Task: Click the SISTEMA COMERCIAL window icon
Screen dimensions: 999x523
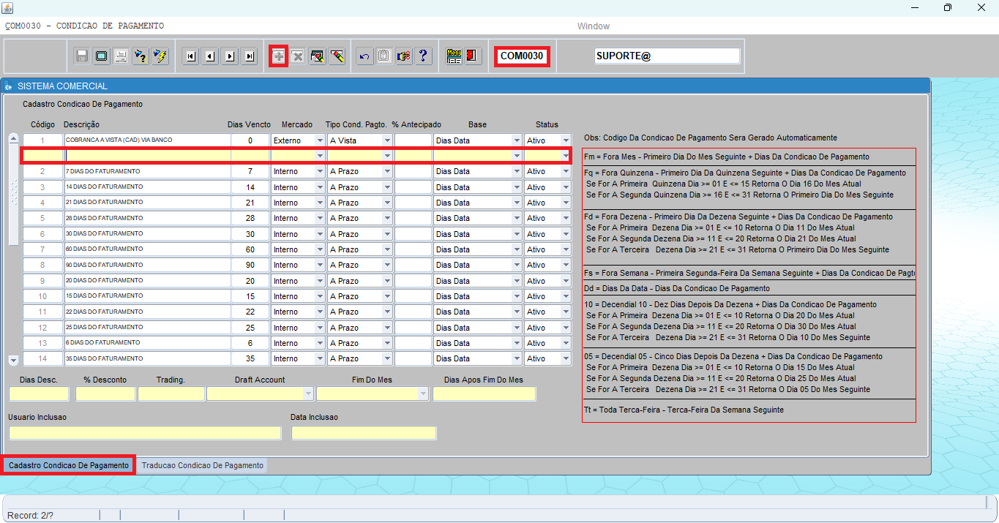Action: (9, 86)
